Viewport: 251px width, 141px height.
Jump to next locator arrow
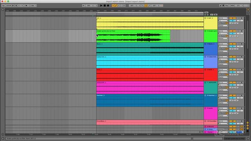point(207,14)
